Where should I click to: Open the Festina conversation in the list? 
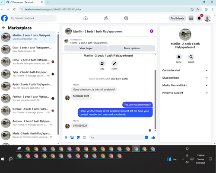[x=28, y=99]
